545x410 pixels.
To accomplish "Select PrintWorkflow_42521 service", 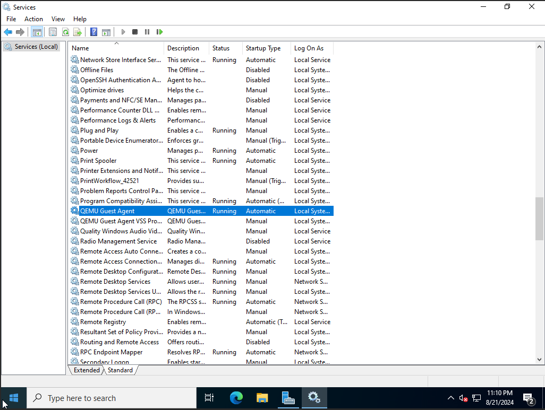I will (x=202, y=180).
